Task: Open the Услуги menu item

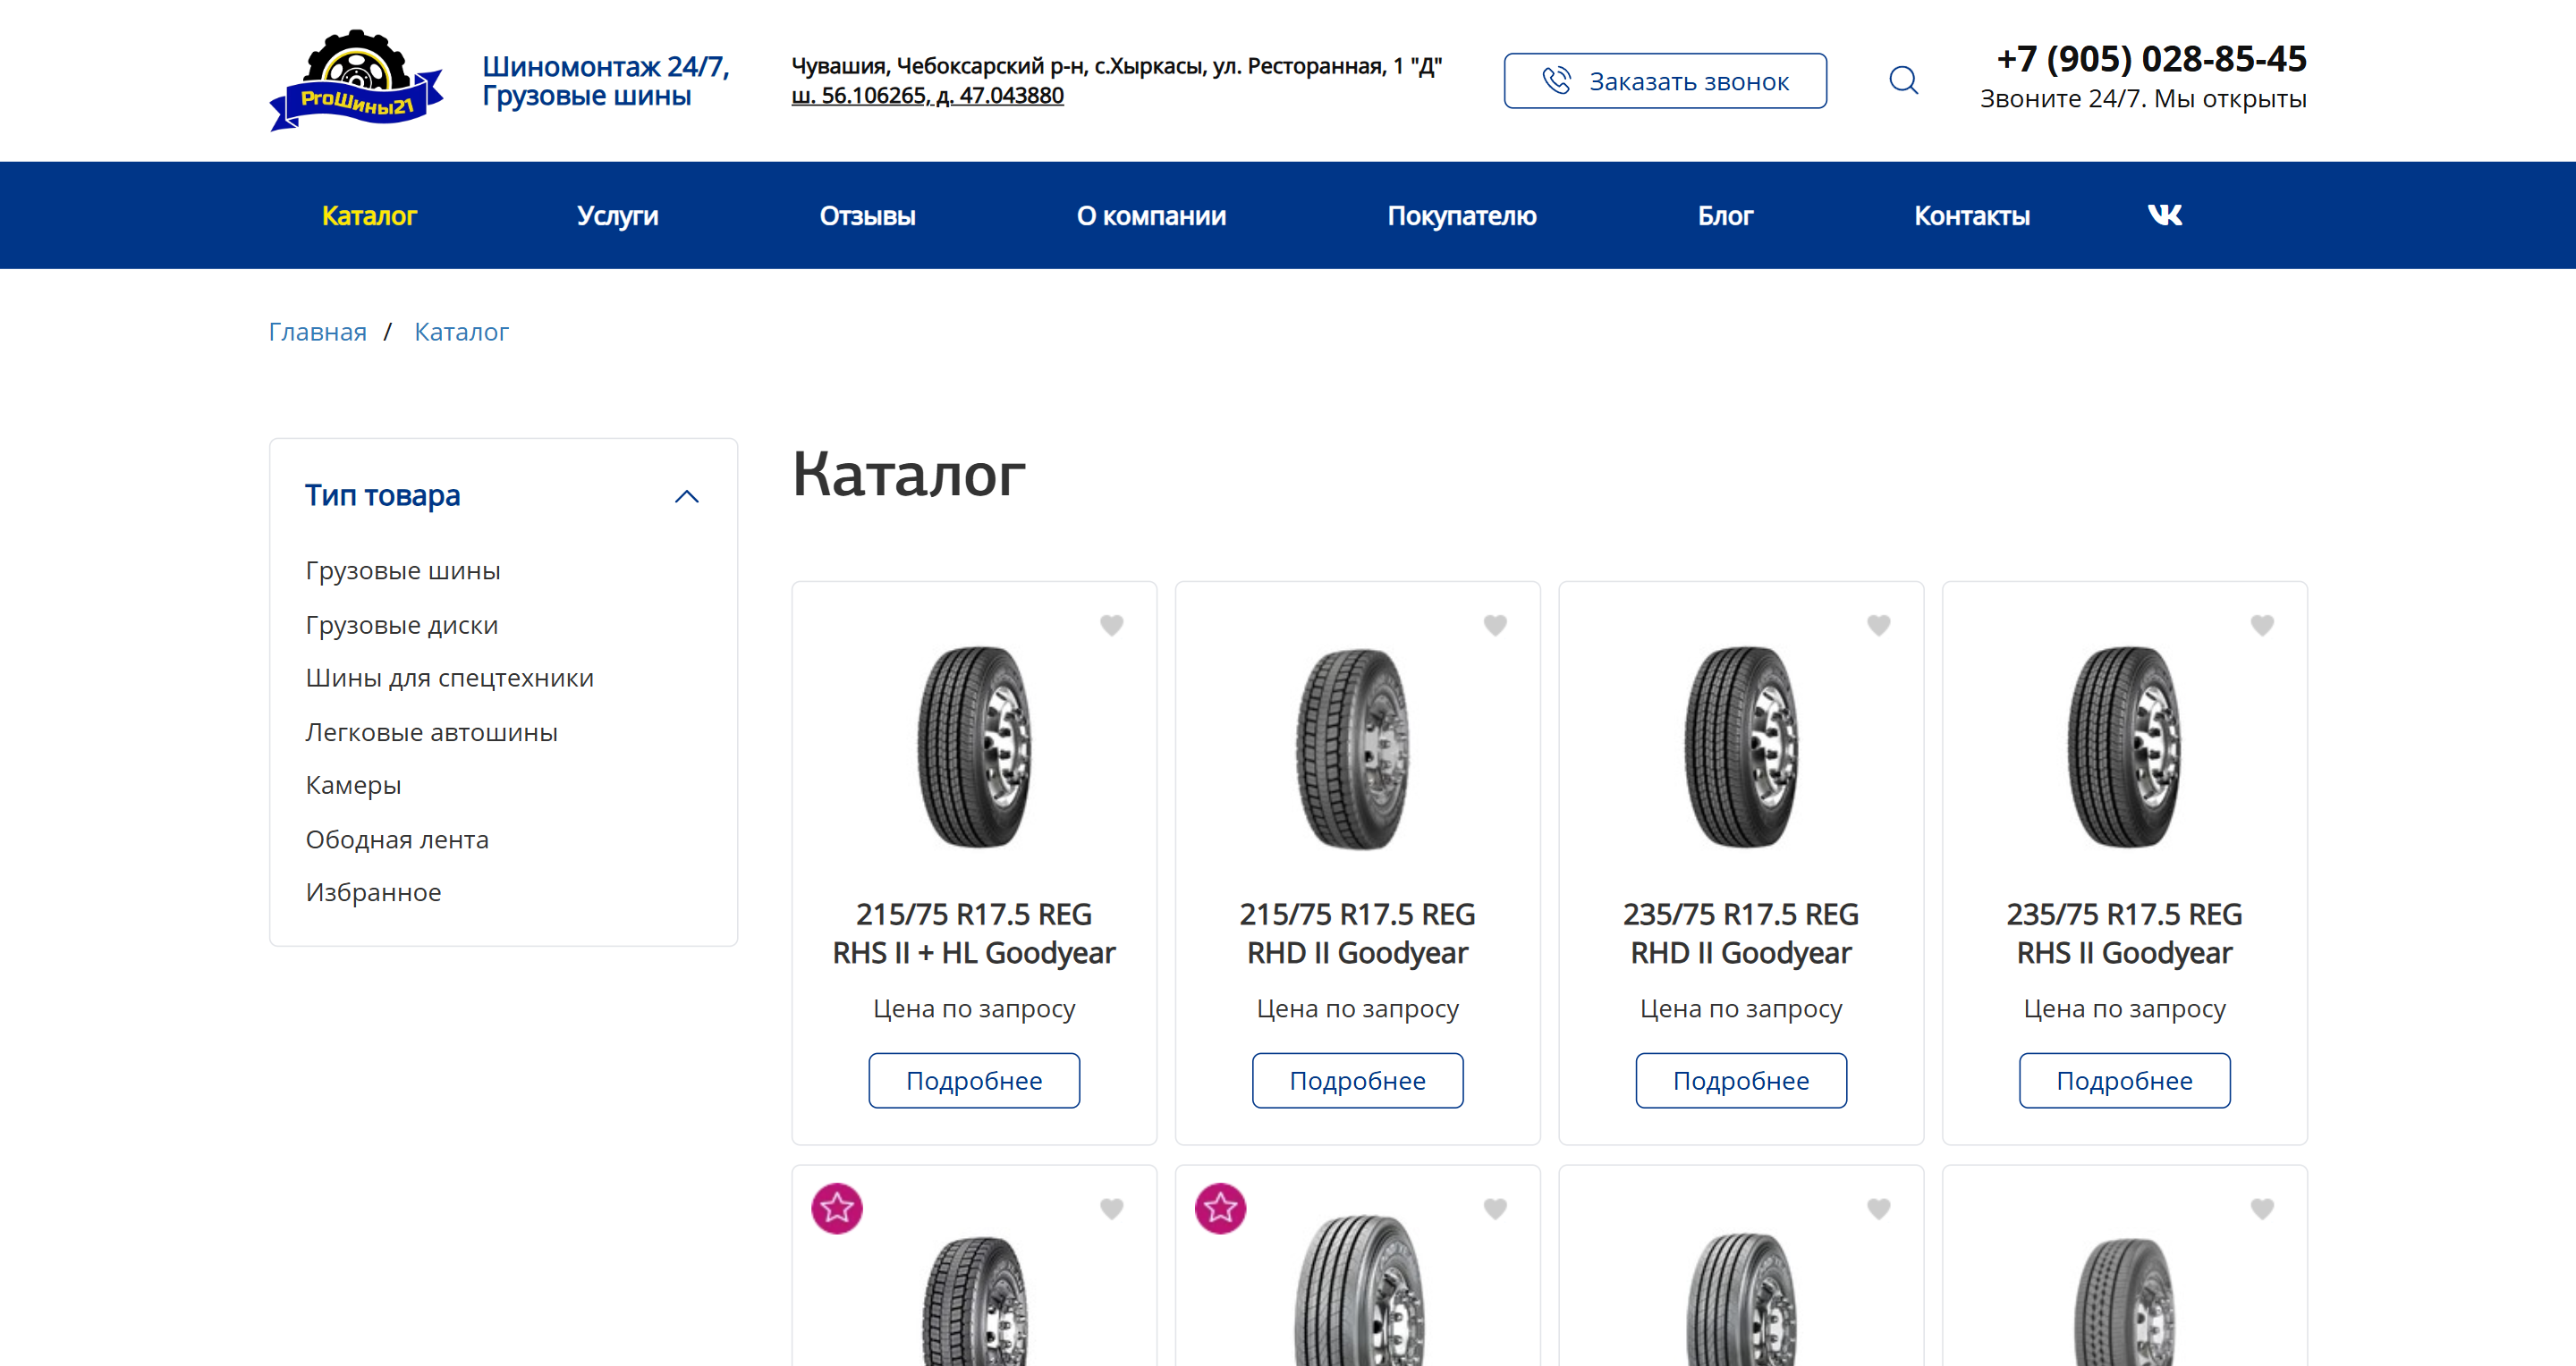Action: point(617,215)
